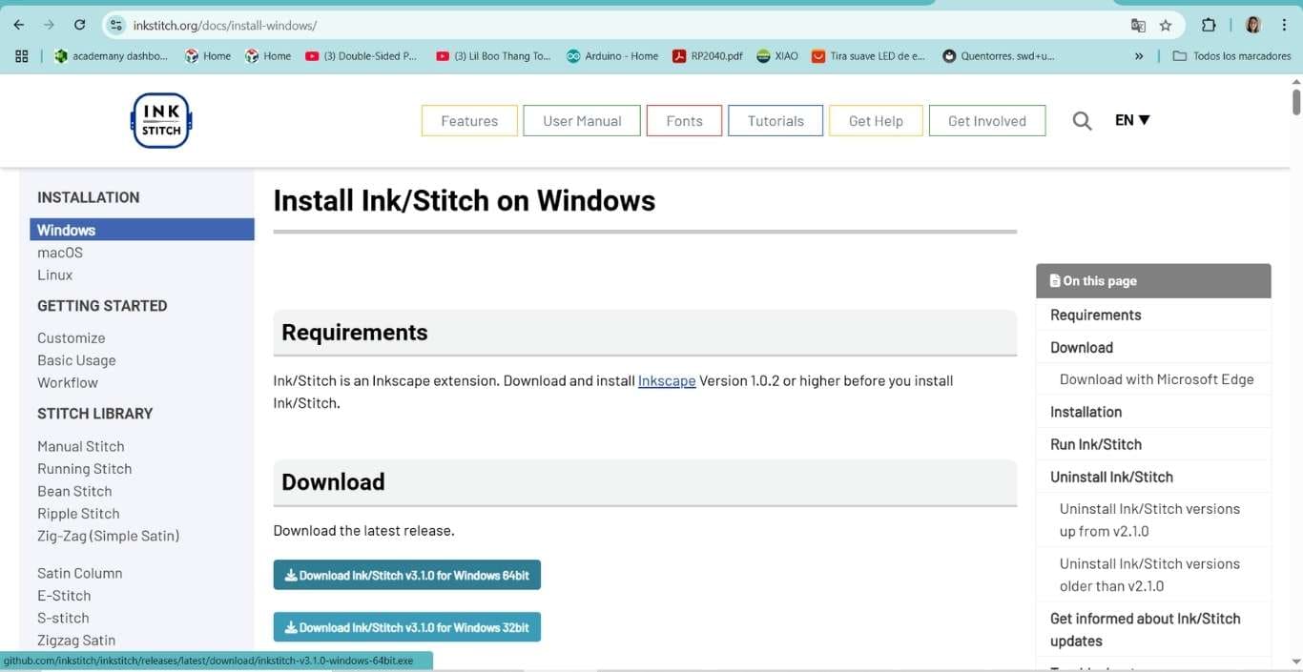Expand the EN language dropdown
Viewport: 1303px width, 672px height.
point(1132,120)
